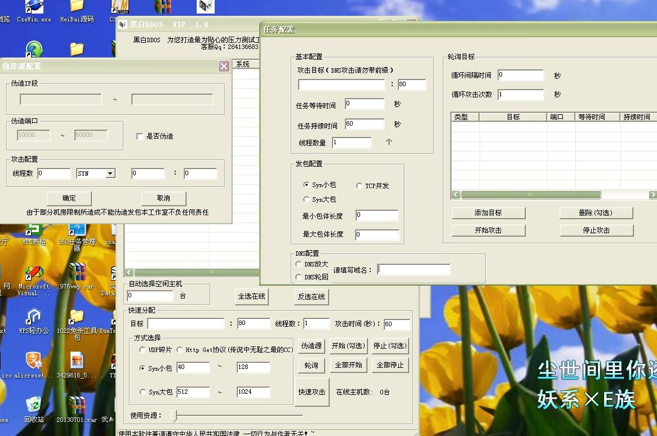The height and width of the screenshot is (436, 657).
Task: Focus the 循环攻击次数 input field
Action: [x=521, y=95]
